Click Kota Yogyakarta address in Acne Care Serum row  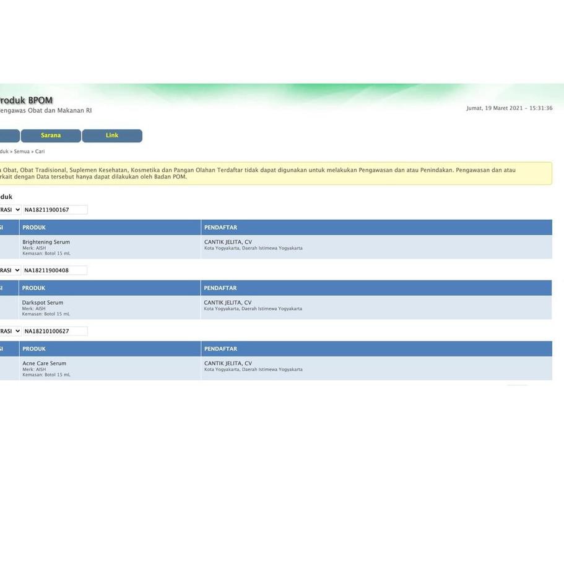coord(253,370)
